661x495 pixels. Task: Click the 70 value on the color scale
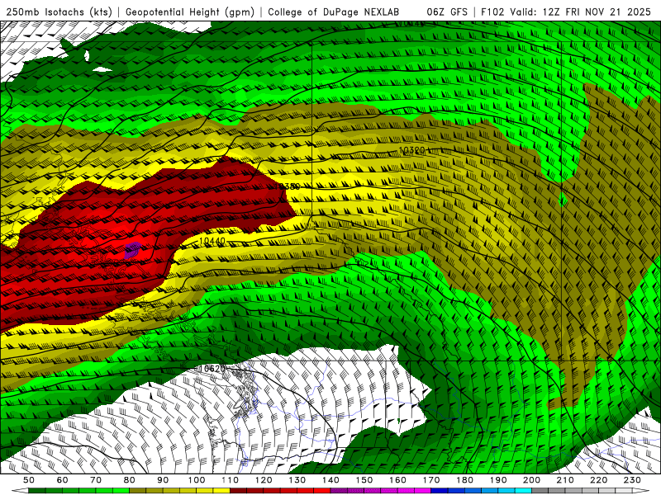click(x=96, y=480)
